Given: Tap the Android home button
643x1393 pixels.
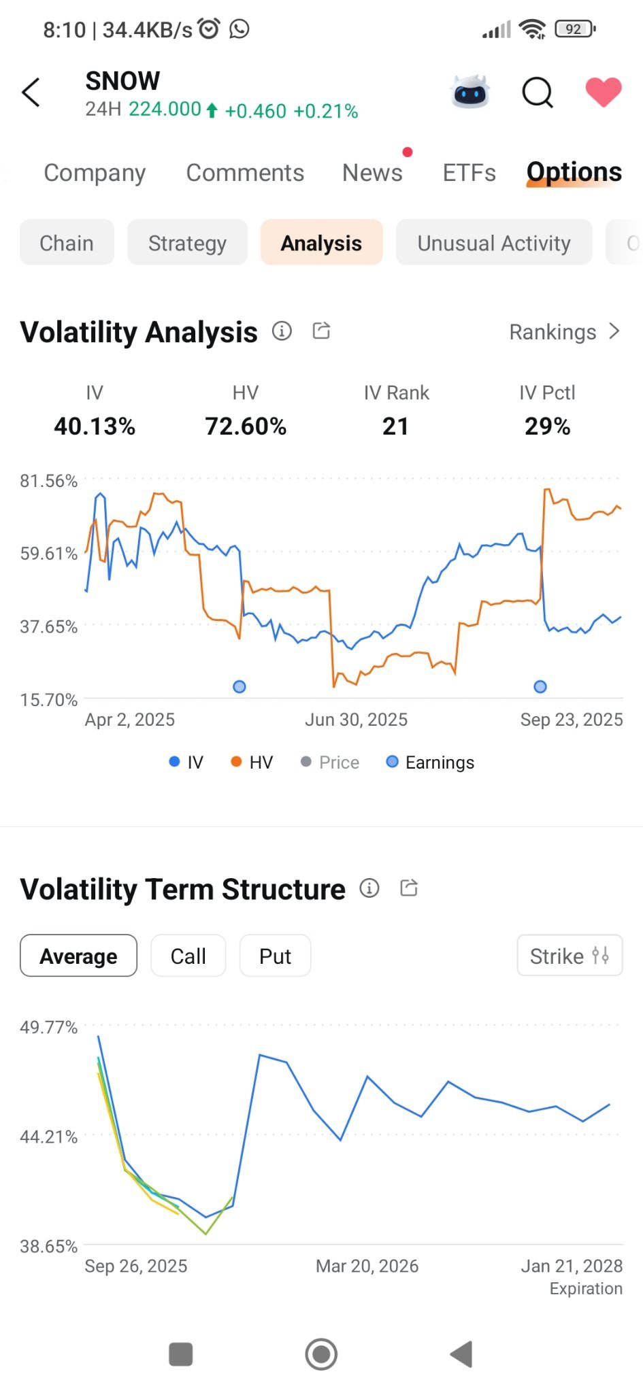Looking at the screenshot, I should pyautogui.click(x=321, y=1354).
